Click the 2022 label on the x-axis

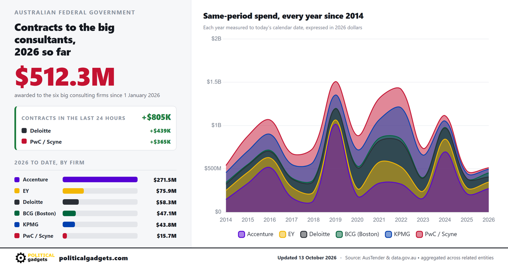pyautogui.click(x=401, y=220)
